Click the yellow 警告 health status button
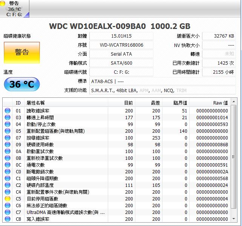This screenshot has height=226, width=242. pos(22,53)
